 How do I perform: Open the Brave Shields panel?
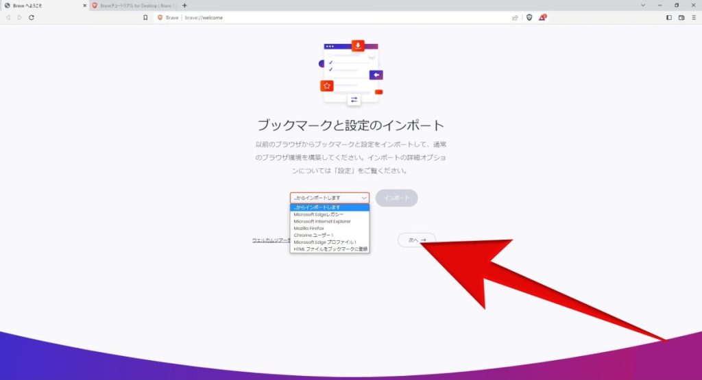(529, 17)
